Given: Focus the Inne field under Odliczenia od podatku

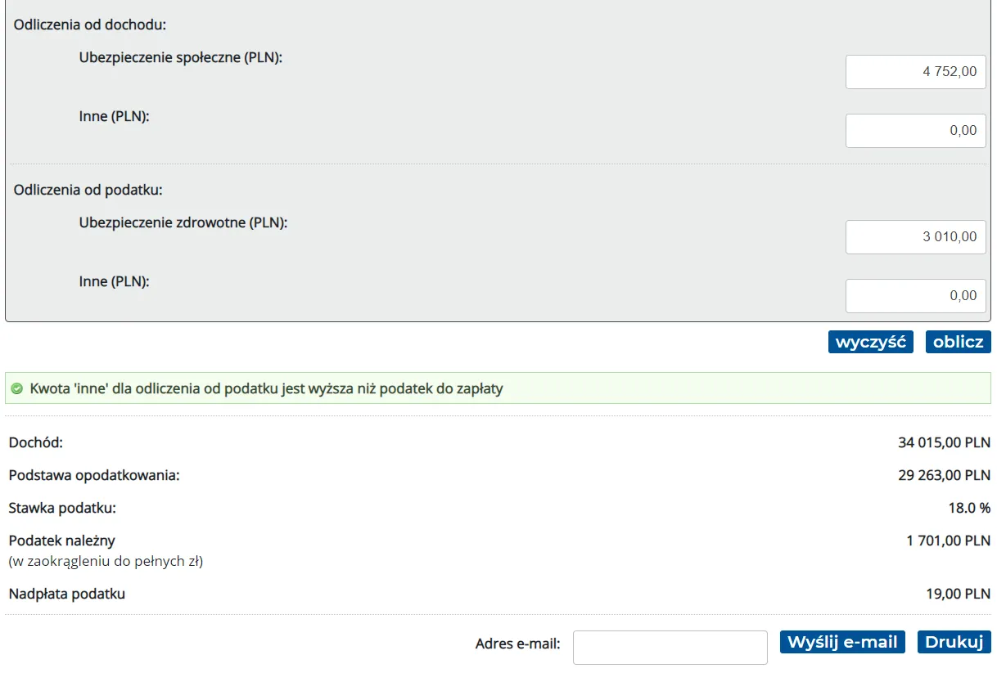Looking at the screenshot, I should (915, 296).
